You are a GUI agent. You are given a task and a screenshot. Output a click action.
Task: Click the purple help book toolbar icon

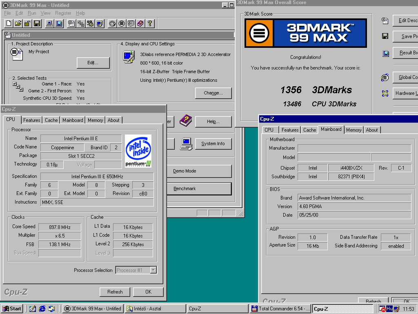(x=140, y=23)
